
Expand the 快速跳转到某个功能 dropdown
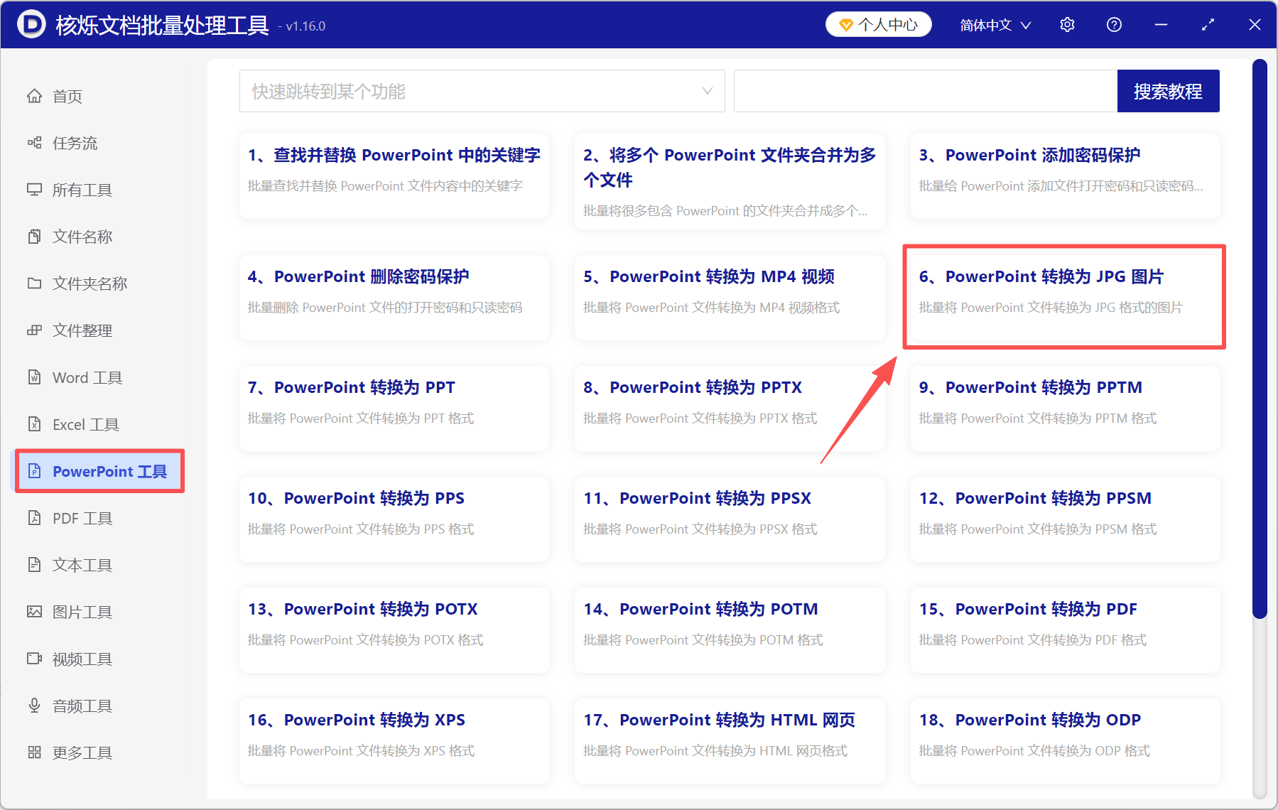706,91
